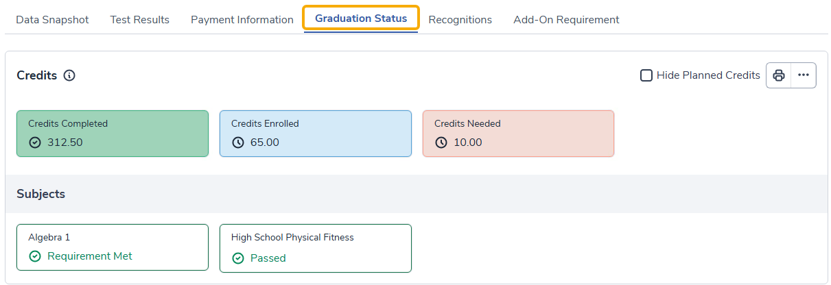The width and height of the screenshot is (831, 285).
Task: Open the Recognitions tab
Action: pyautogui.click(x=460, y=20)
